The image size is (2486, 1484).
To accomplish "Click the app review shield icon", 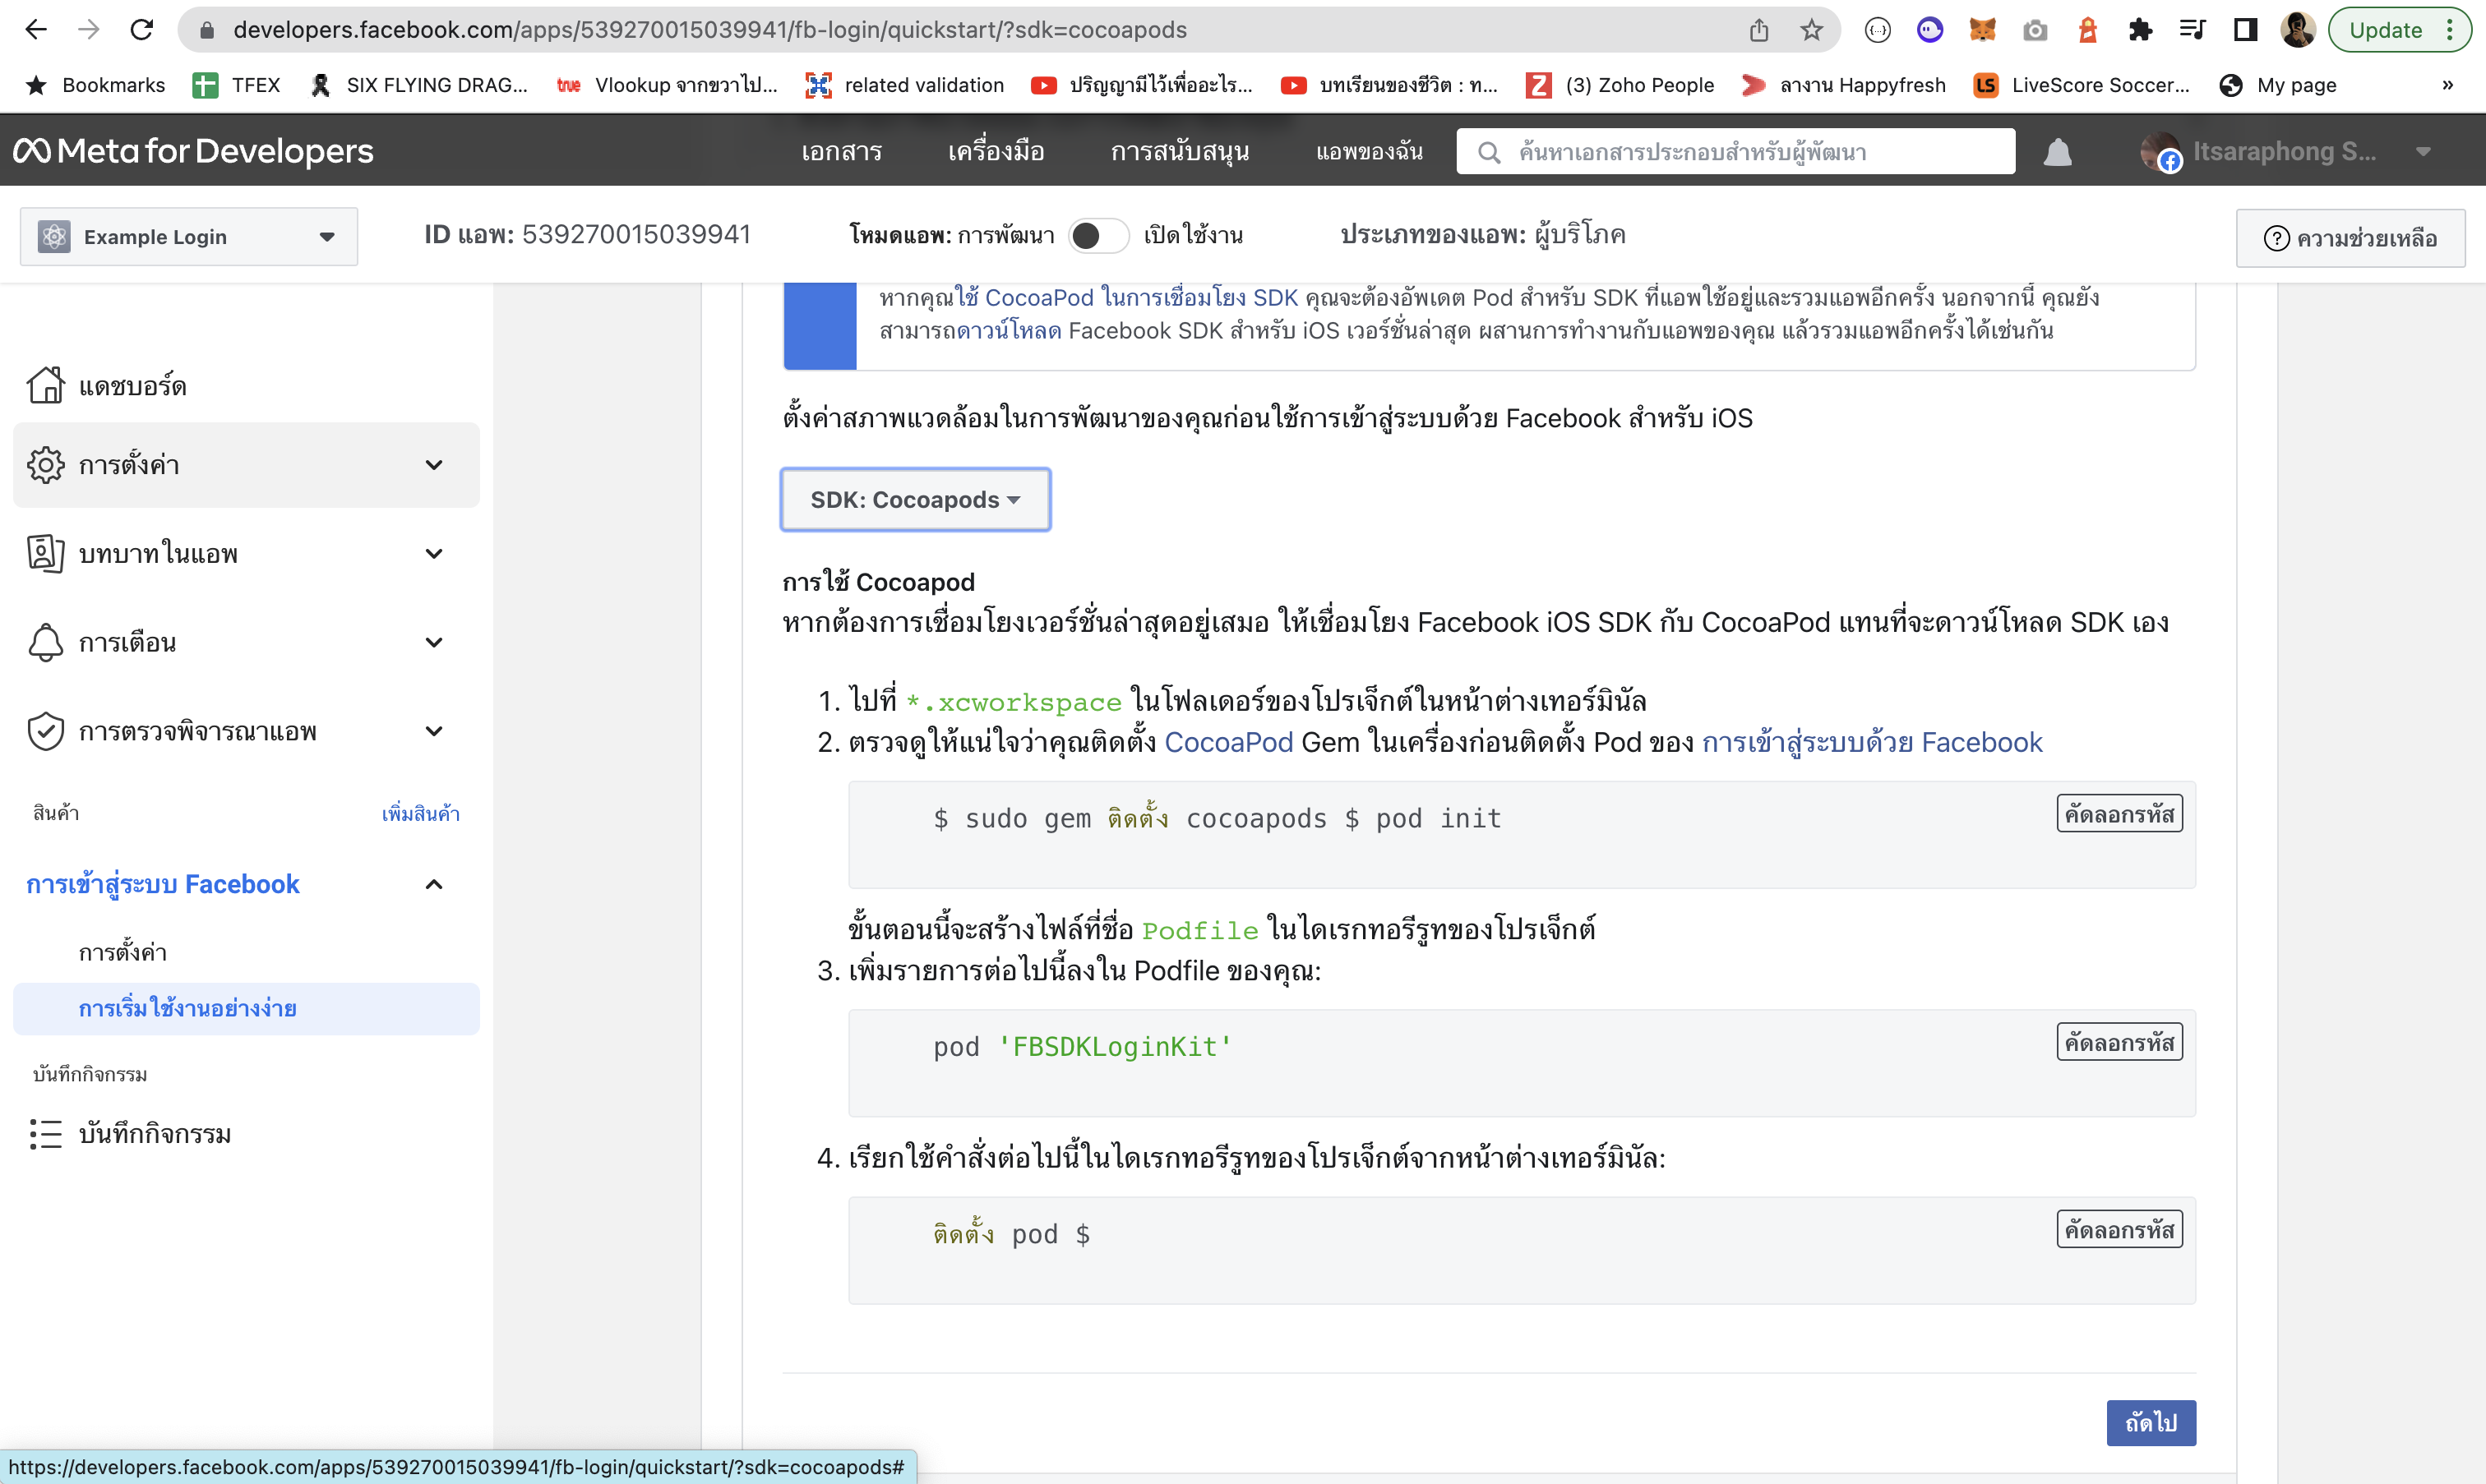I will [46, 731].
